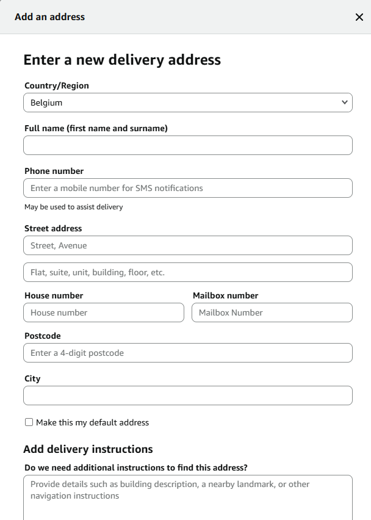
Task: Focus the phone number field for SMS notifications
Action: click(x=188, y=188)
